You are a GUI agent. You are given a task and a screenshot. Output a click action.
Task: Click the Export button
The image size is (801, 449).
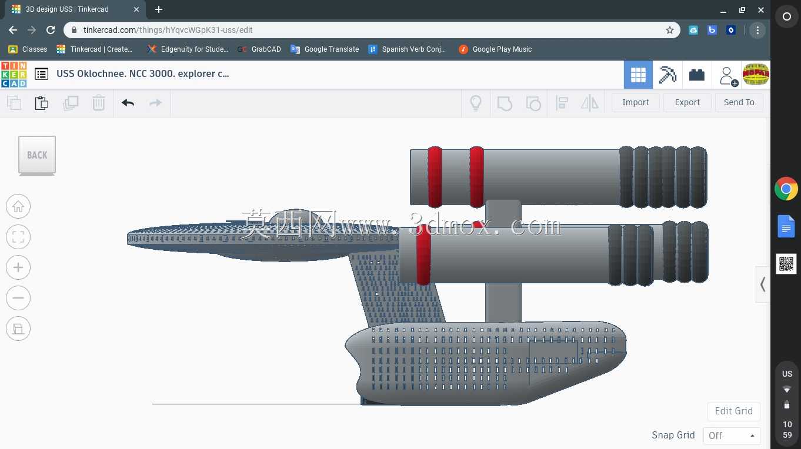point(687,102)
